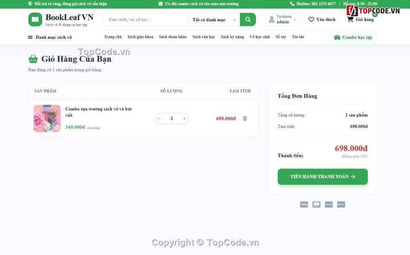Click the SỐ LƯỢNG column header
410x255 pixels.
(171, 91)
